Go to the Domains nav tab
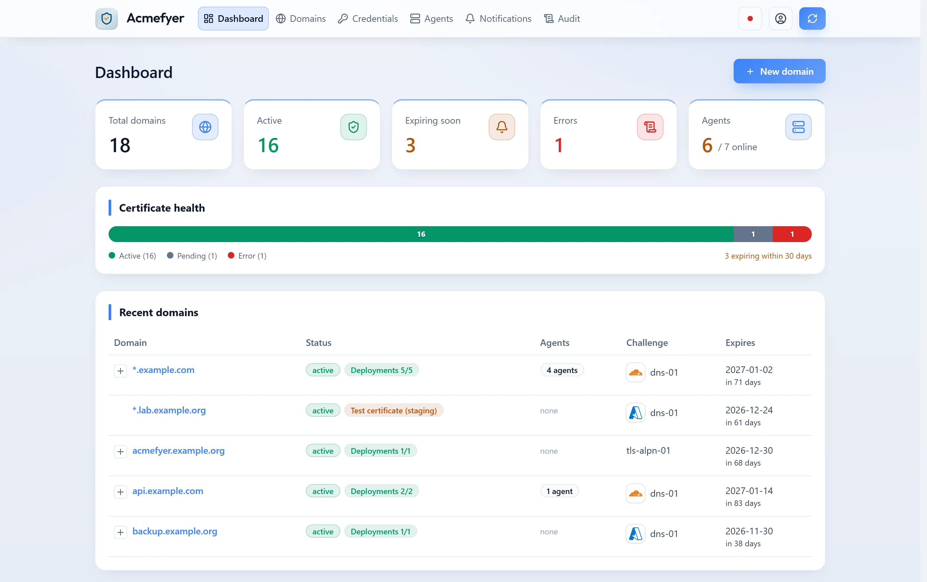 coord(301,19)
